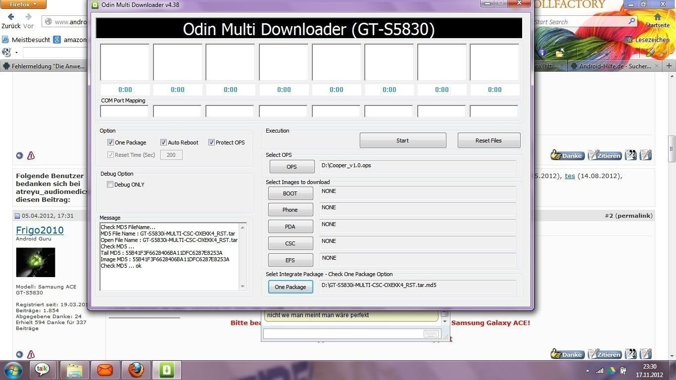Click the Start button in Odin
This screenshot has height=380, width=676.
tap(403, 141)
